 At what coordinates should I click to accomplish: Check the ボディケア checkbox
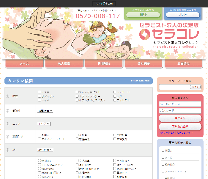click(x=40, y=96)
